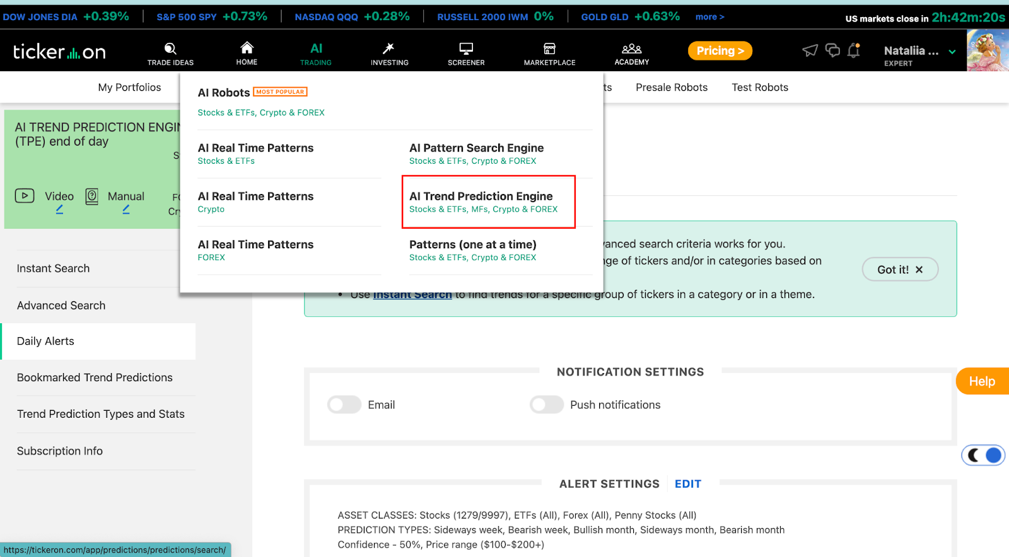Click the Tickeron logo
This screenshot has width=1009, height=557.
tap(59, 52)
